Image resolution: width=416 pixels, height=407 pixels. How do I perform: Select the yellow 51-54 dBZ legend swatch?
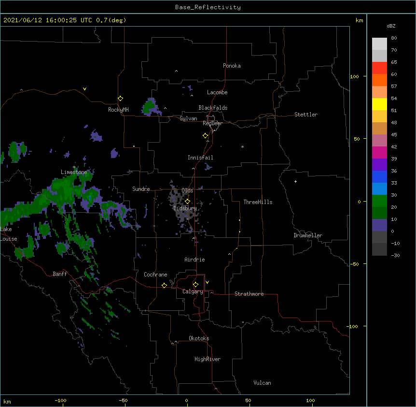click(x=379, y=104)
